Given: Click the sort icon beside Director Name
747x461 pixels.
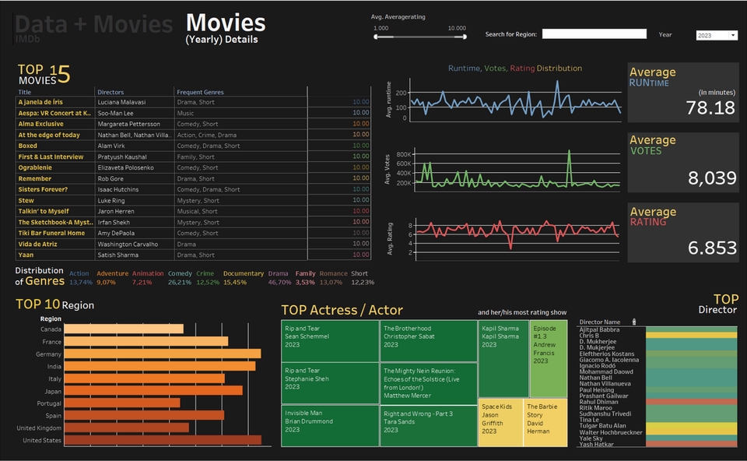Looking at the screenshot, I should [x=633, y=322].
